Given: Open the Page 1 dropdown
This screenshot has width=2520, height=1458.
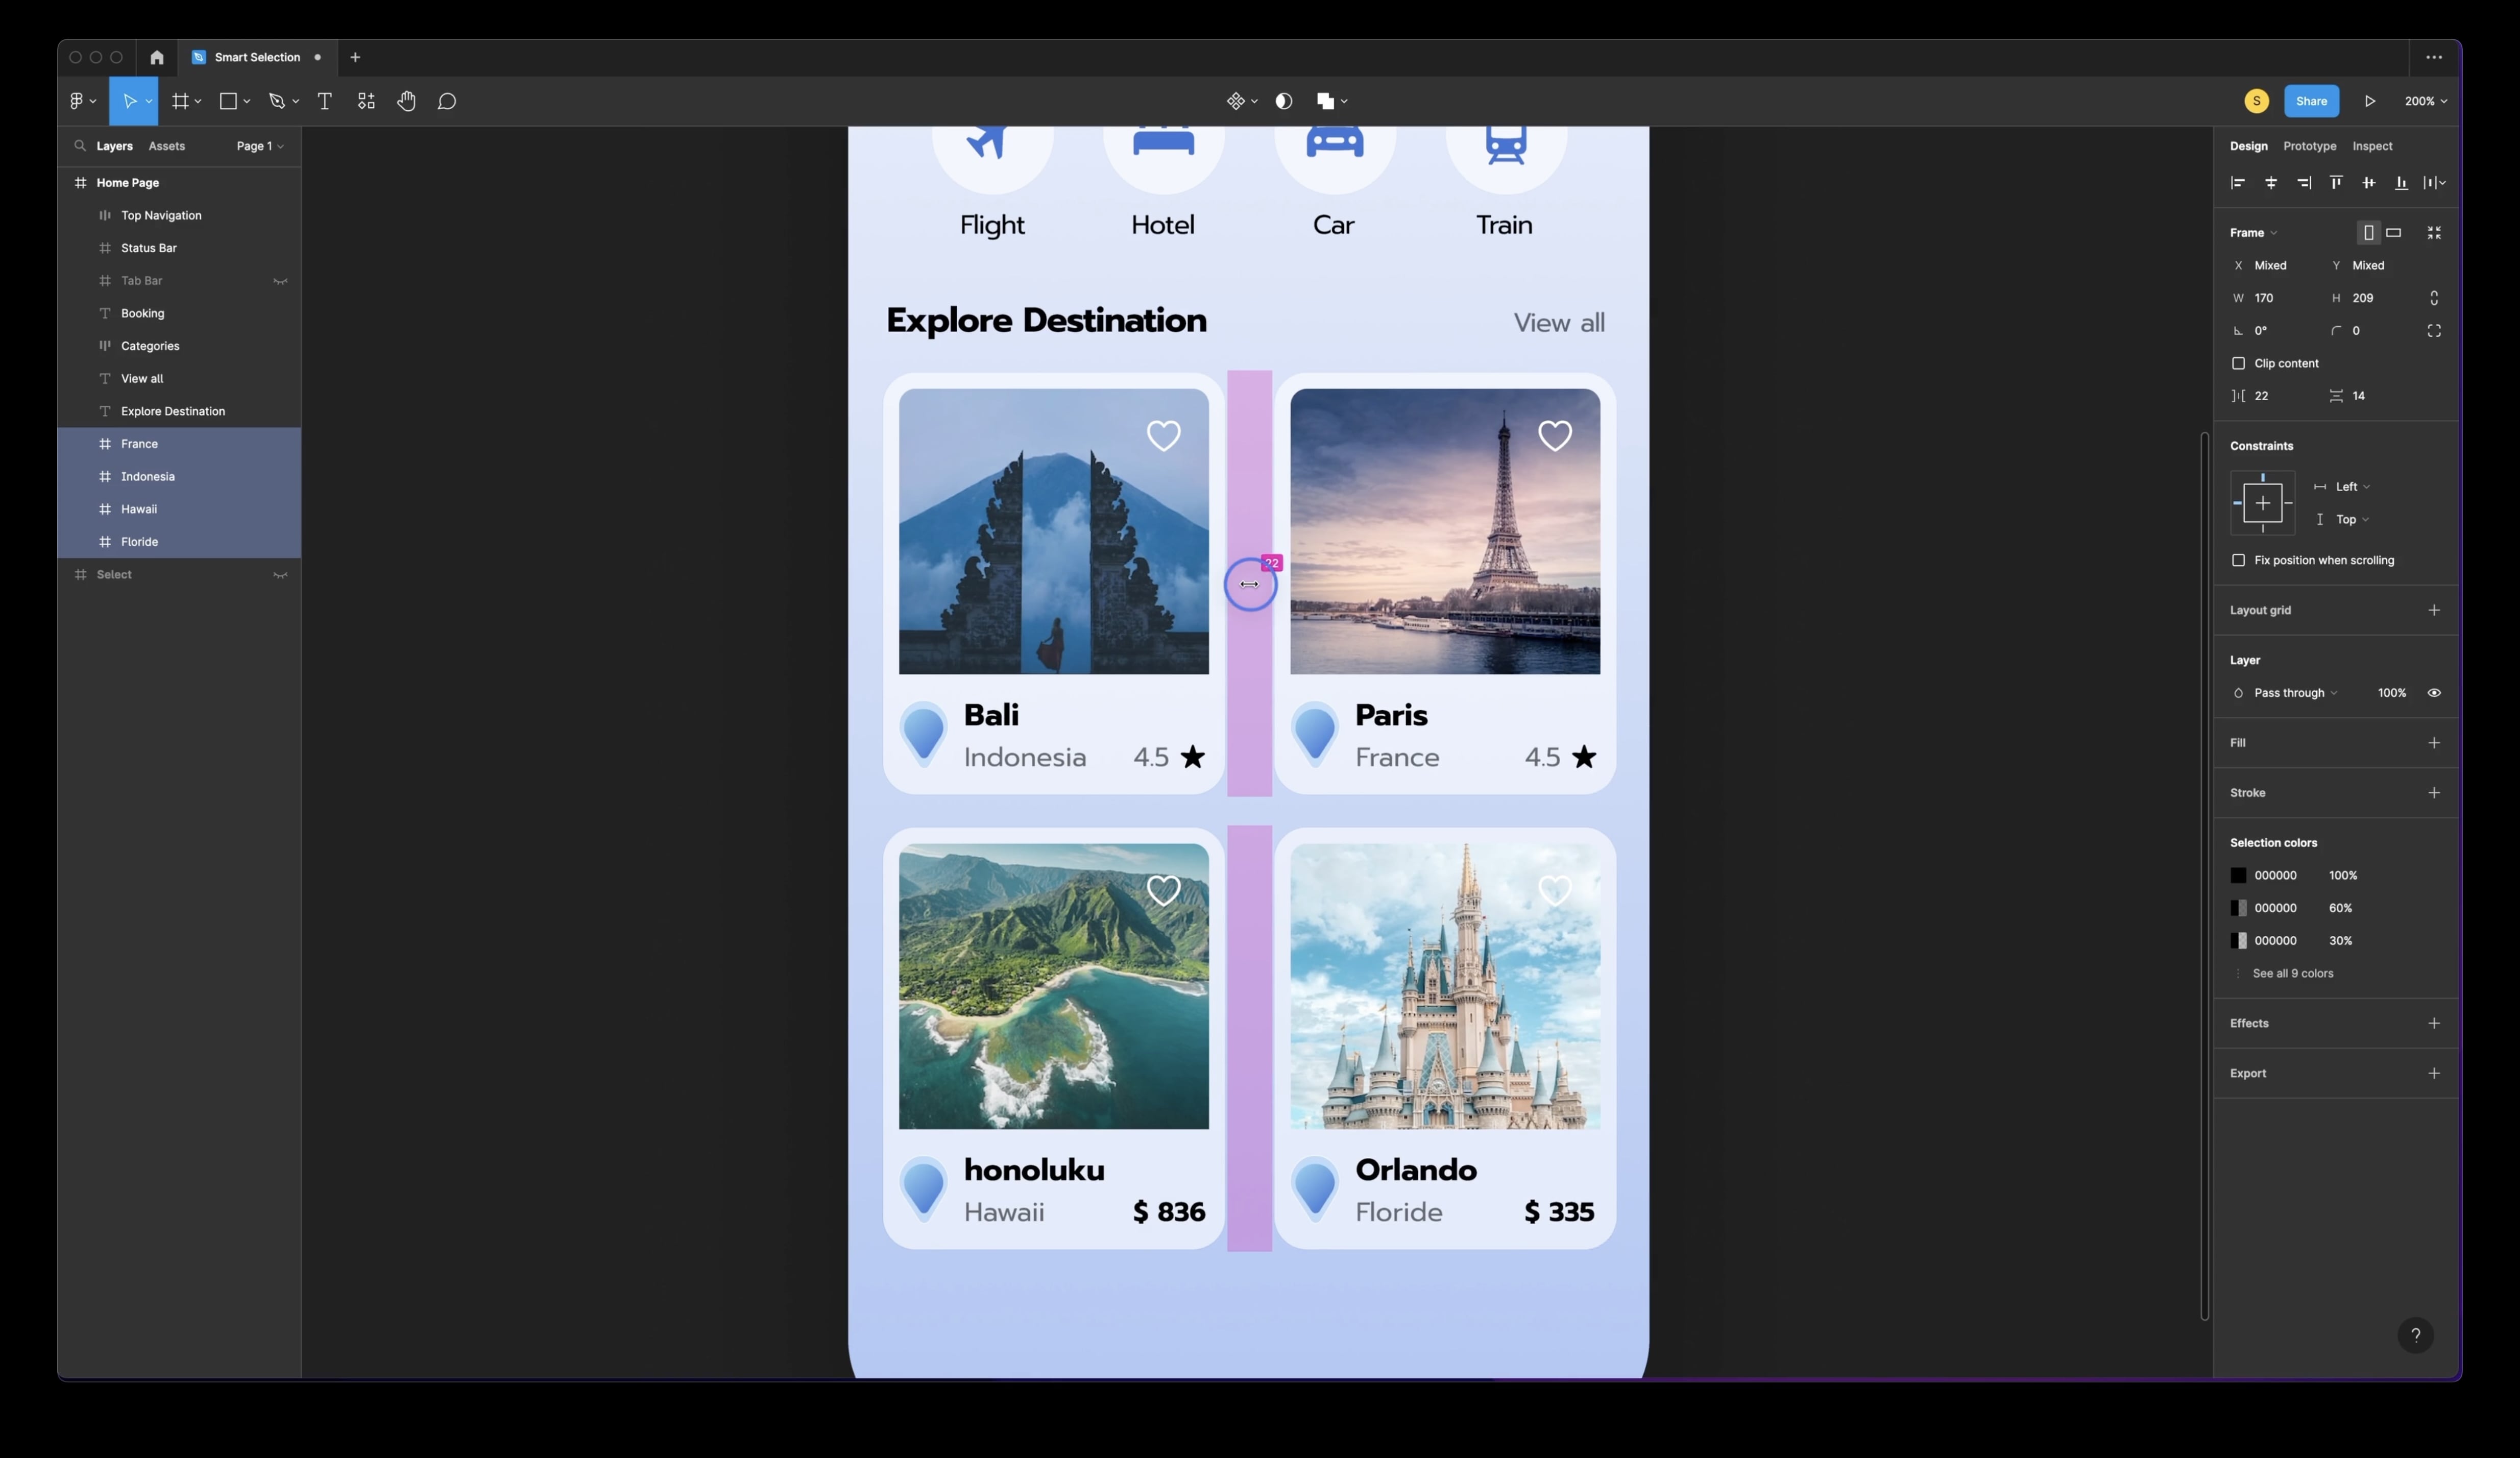Looking at the screenshot, I should 259,146.
